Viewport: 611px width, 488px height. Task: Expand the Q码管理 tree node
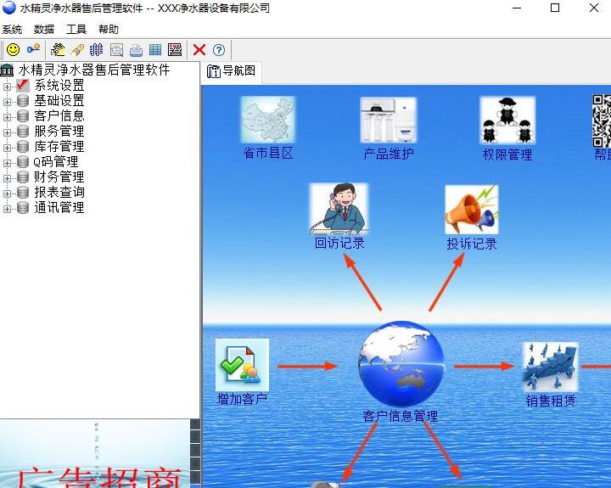7,163
